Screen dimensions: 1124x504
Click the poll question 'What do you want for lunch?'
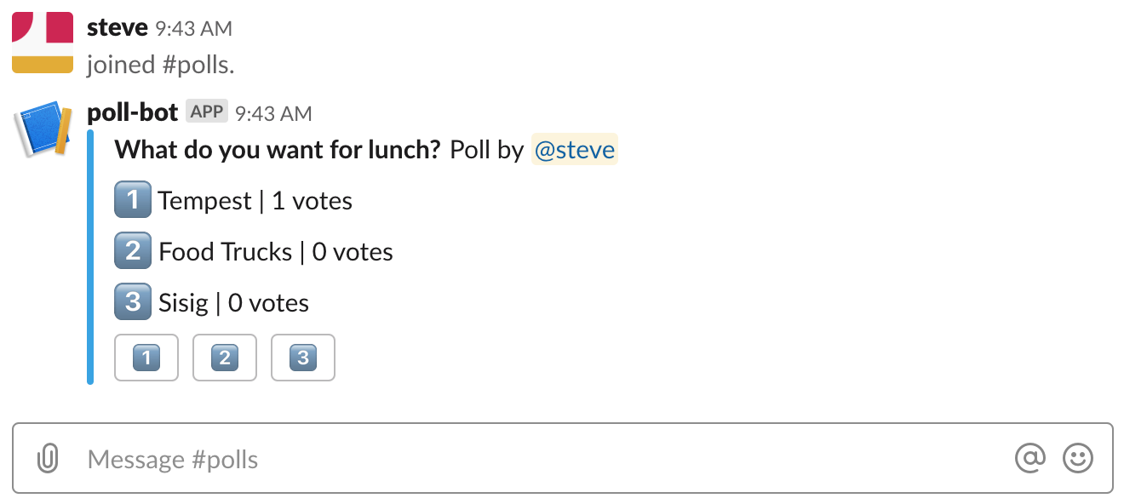pyautogui.click(x=278, y=150)
